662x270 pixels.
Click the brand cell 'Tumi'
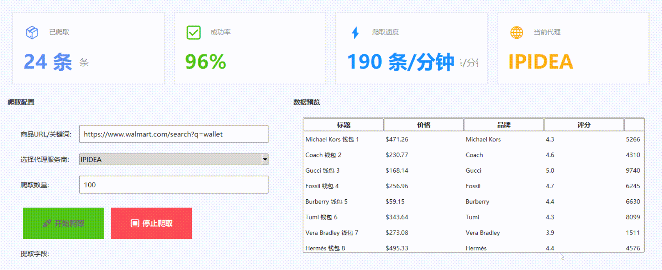(472, 217)
